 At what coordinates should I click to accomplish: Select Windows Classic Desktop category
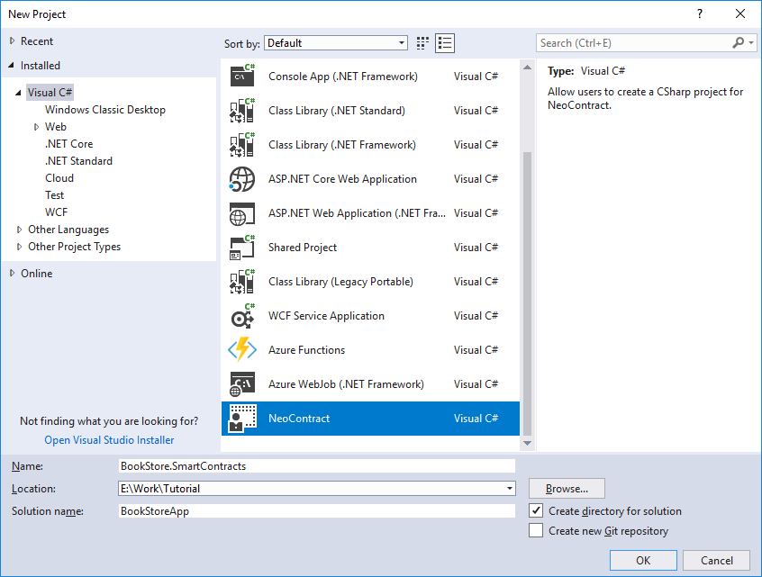click(105, 110)
